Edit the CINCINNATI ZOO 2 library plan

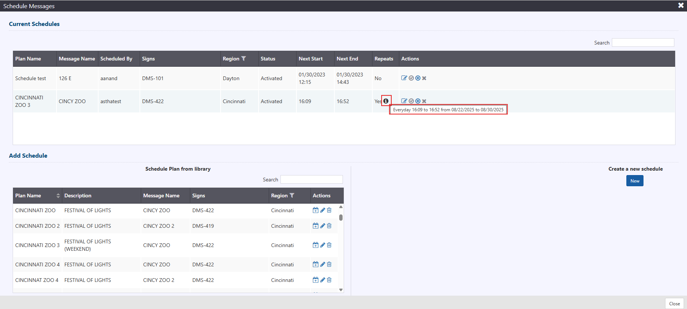tap(322, 226)
